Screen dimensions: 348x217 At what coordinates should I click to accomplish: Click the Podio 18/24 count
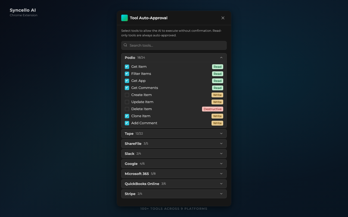pos(141,58)
